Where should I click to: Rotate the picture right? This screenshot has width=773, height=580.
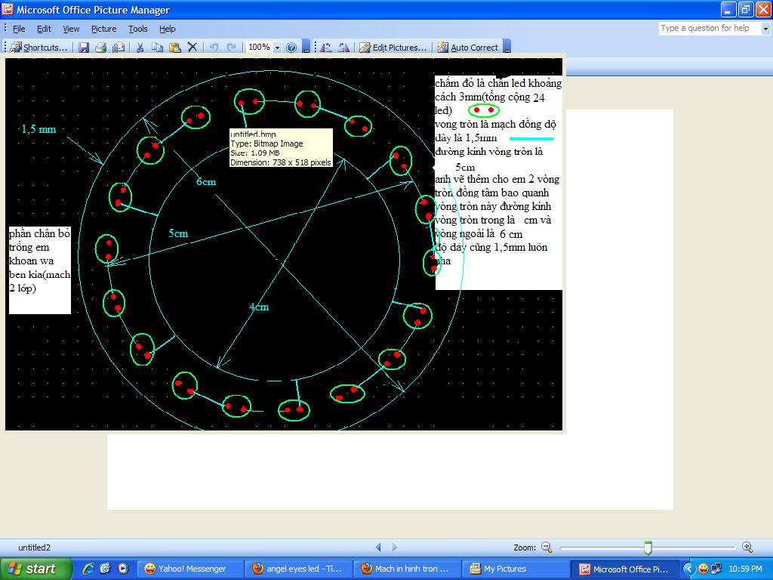[x=343, y=48]
